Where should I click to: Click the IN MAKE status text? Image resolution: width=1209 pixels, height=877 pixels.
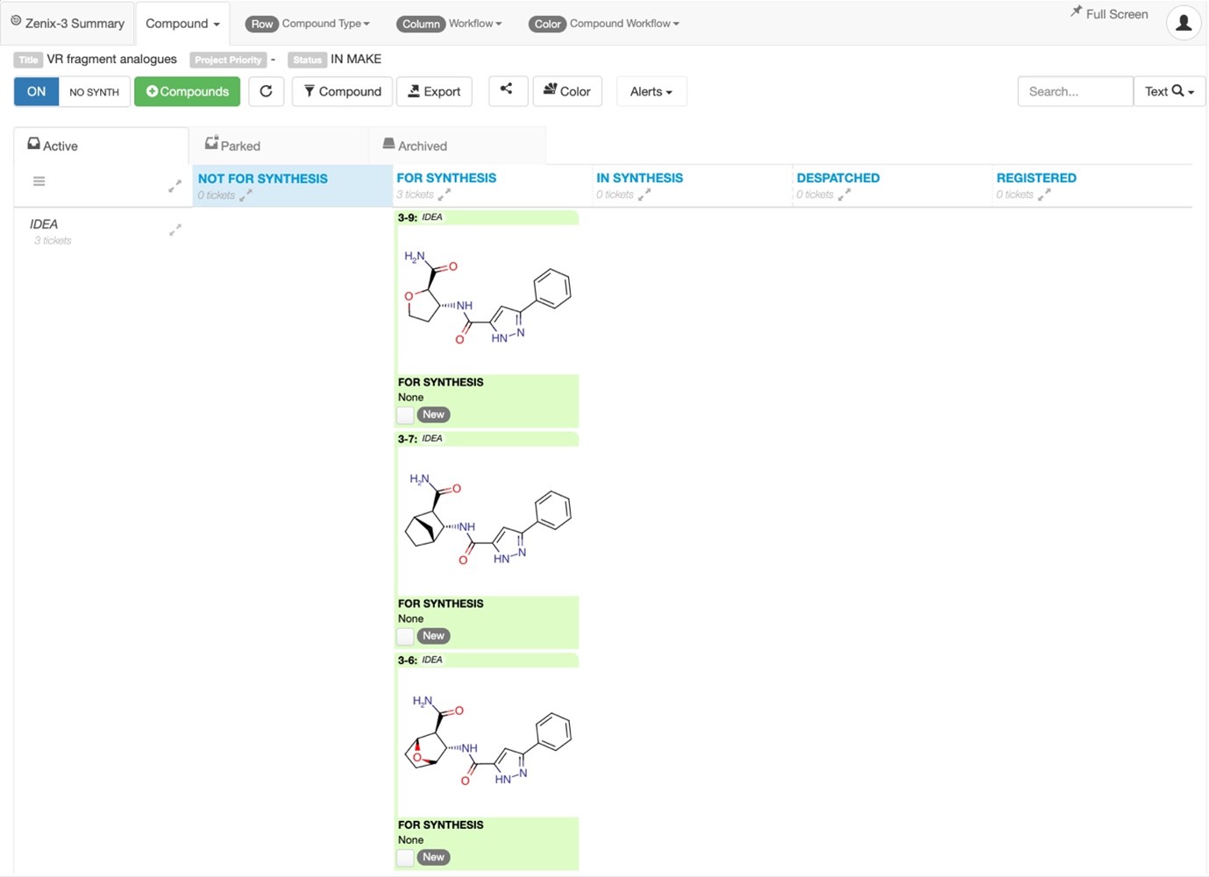(356, 59)
